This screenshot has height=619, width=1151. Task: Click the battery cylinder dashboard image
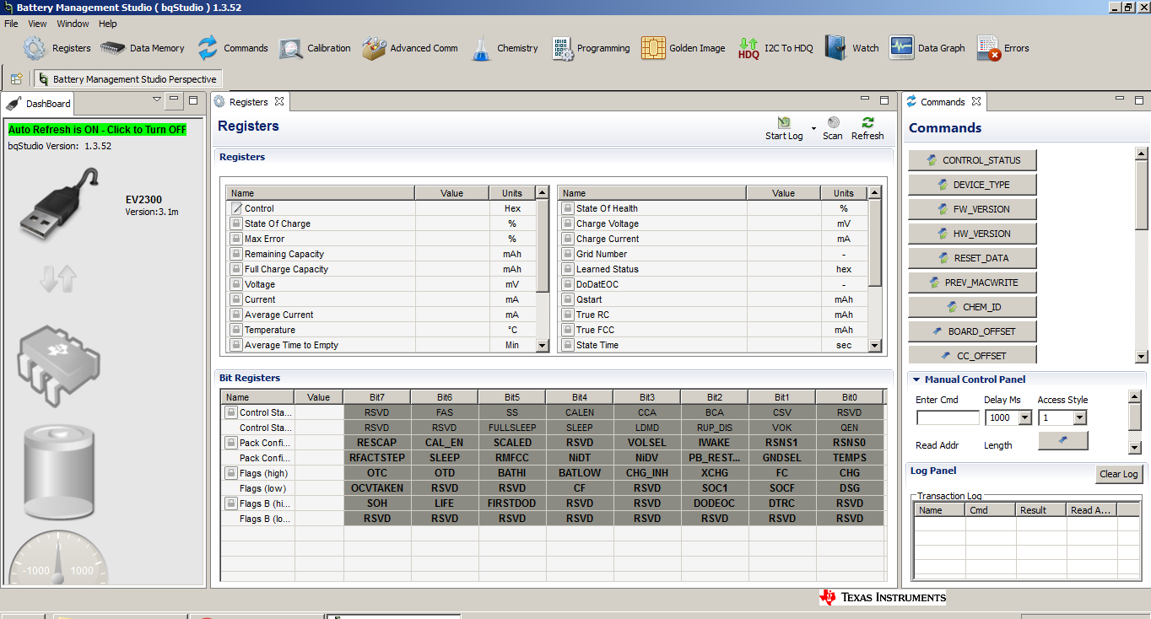[x=59, y=472]
